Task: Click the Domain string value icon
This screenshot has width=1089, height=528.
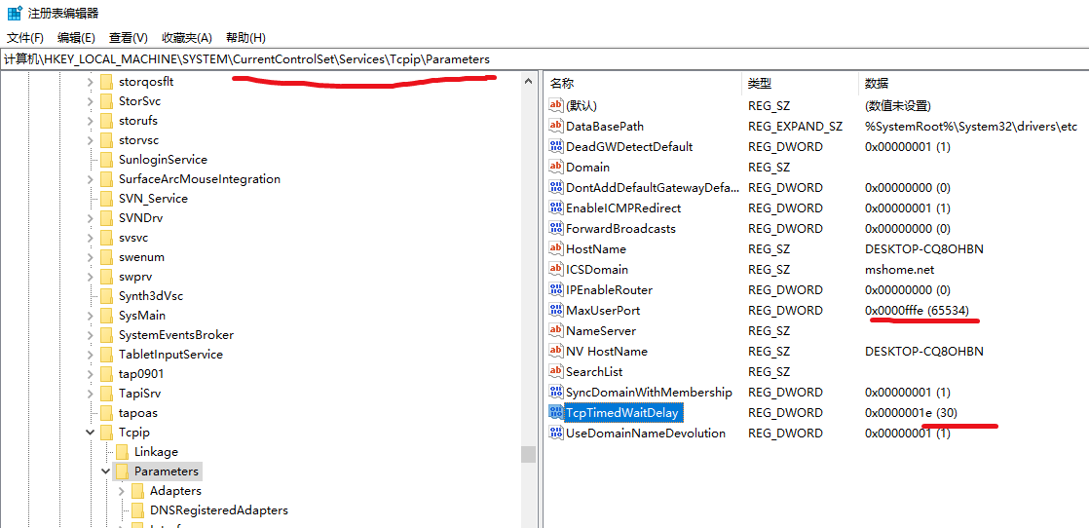Action: click(555, 167)
